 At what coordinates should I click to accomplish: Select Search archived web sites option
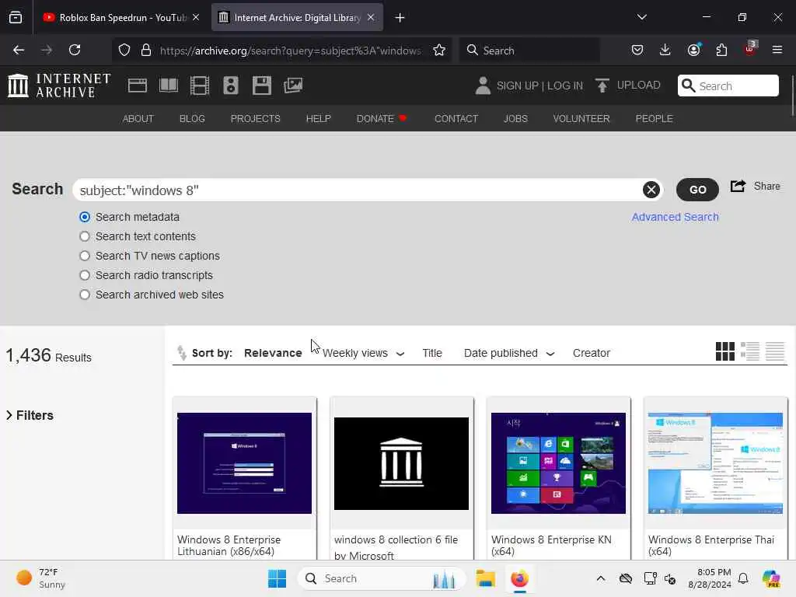(x=85, y=295)
